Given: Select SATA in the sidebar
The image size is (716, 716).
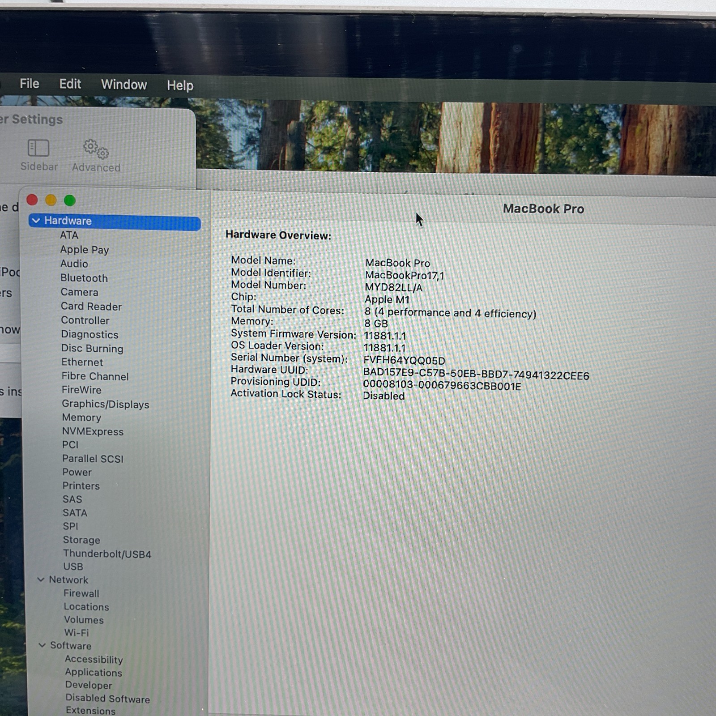Looking at the screenshot, I should (x=75, y=513).
